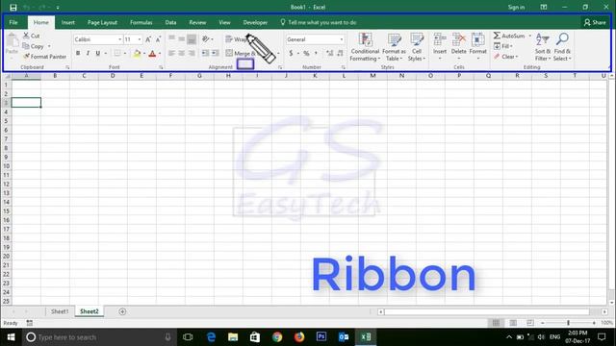Open the Format as Table gallery

point(394,47)
